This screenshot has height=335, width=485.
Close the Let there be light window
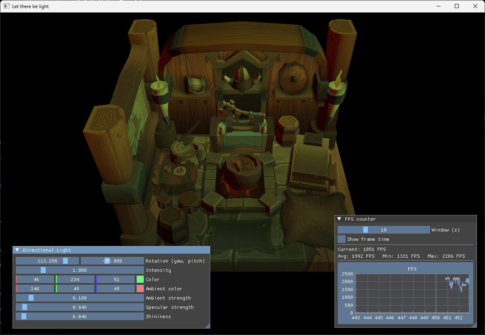point(475,6)
